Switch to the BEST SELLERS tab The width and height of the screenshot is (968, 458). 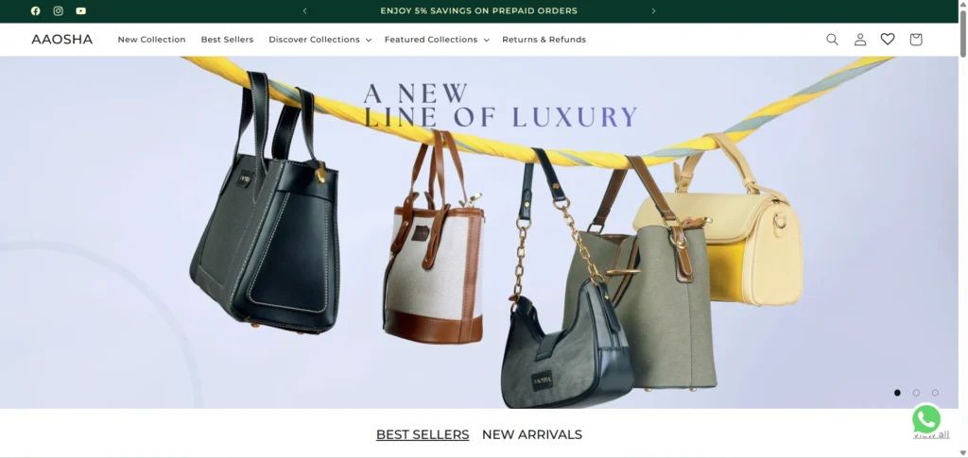[x=423, y=434]
